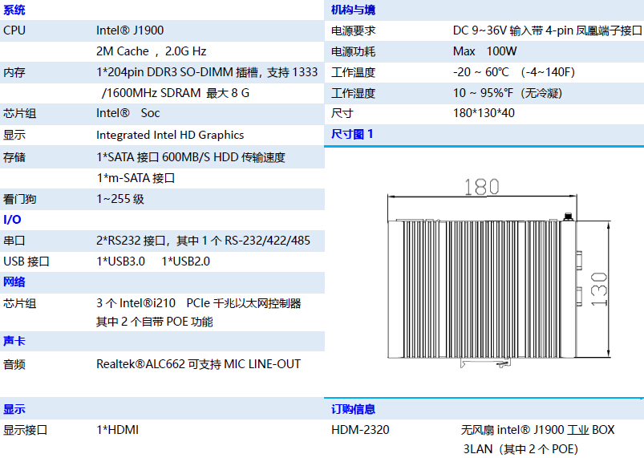Select the CPU value Intel® J1900
This screenshot has height=458, width=644.
click(130, 30)
